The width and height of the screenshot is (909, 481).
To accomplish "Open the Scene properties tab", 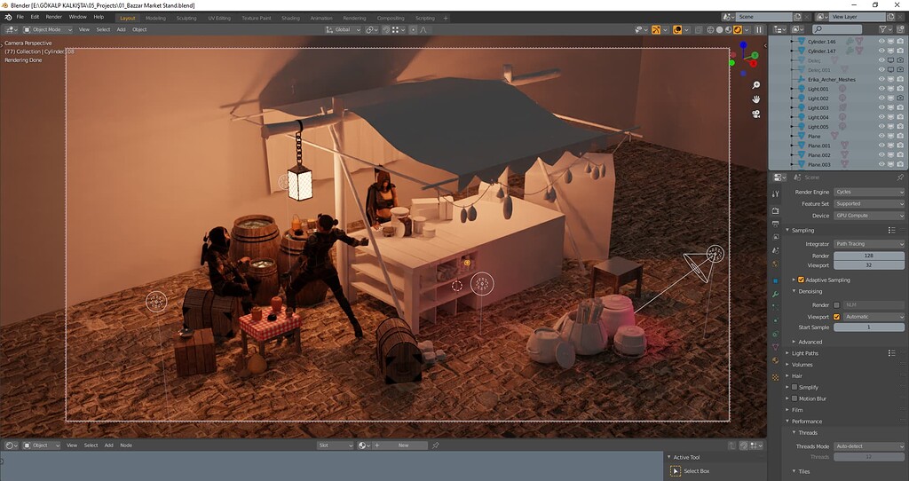I will point(776,250).
